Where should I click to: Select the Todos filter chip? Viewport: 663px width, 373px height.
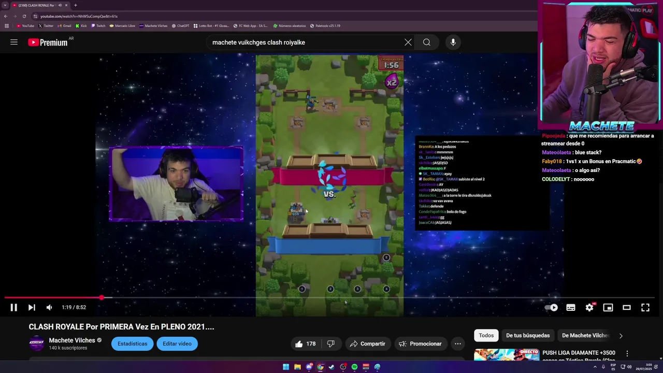click(x=486, y=336)
